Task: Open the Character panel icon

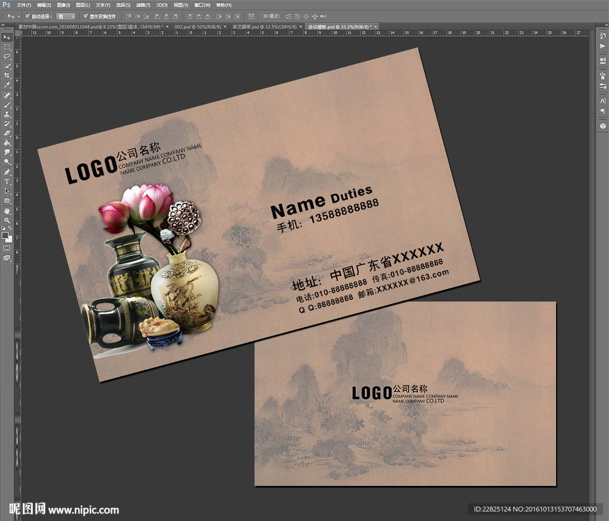Action: 602,101
